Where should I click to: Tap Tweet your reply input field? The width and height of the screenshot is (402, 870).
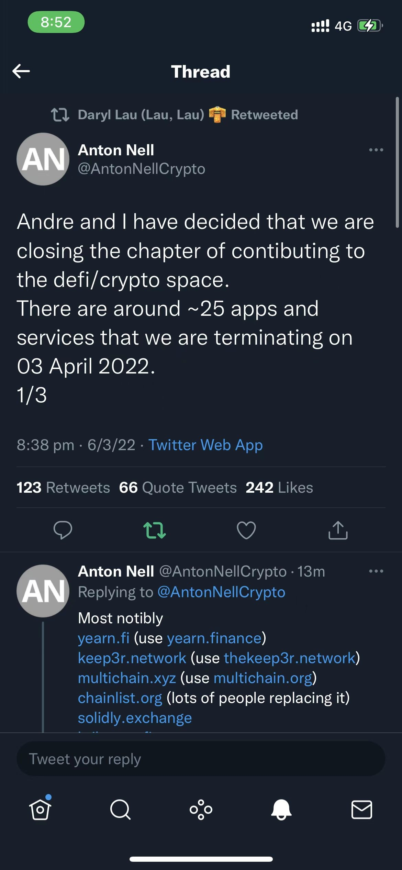click(x=201, y=758)
